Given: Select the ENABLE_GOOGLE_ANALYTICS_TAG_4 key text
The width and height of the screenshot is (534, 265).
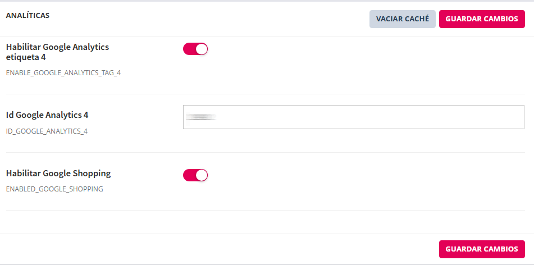Looking at the screenshot, I should coord(63,73).
